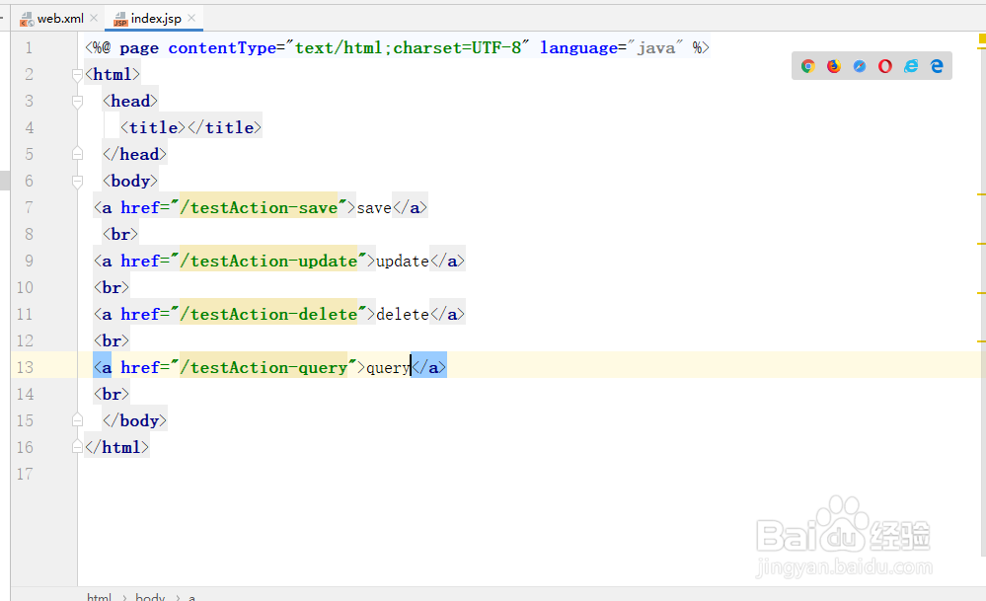Open page in Firefox browser icon
Image resolution: width=986 pixels, height=601 pixels.
tap(834, 66)
